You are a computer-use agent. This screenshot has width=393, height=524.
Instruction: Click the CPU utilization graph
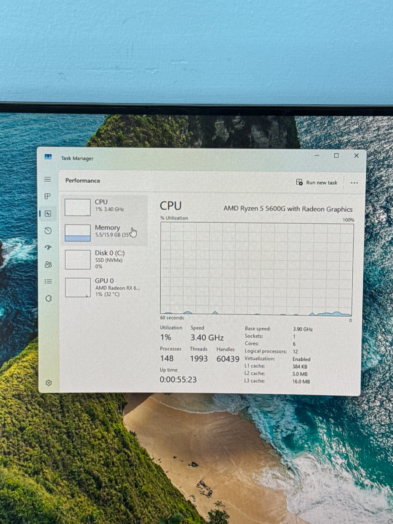tap(256, 269)
